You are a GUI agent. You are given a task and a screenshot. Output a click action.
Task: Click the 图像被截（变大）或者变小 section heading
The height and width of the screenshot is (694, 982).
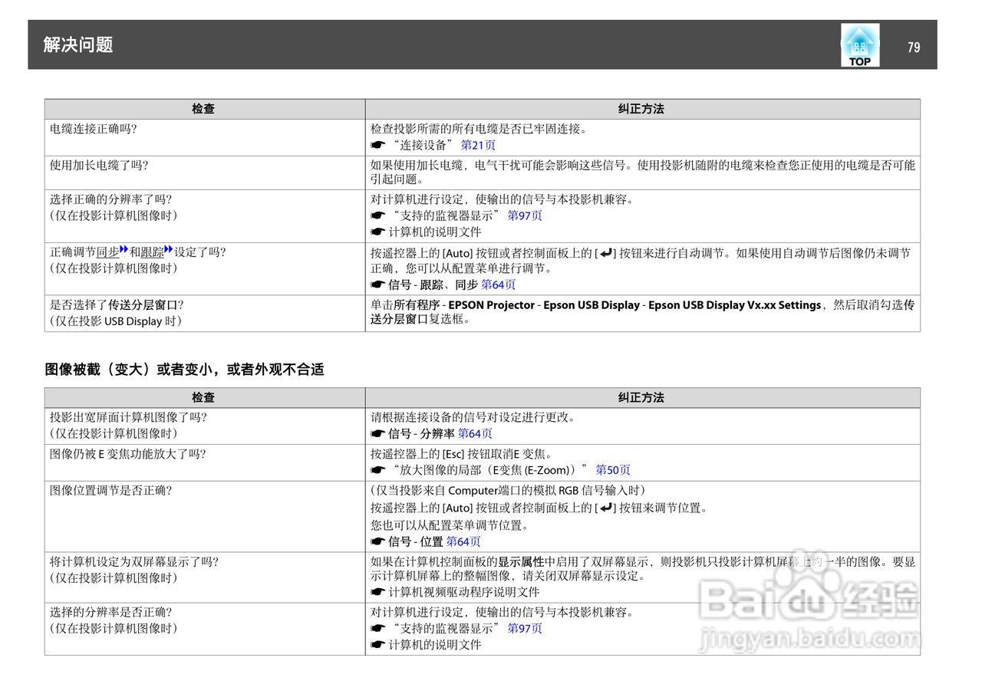tap(184, 370)
